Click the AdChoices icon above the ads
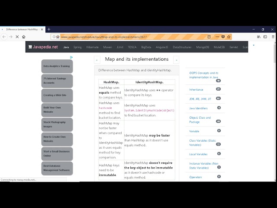Viewport: 277px width, 208px height. pyautogui.click(x=71, y=57)
